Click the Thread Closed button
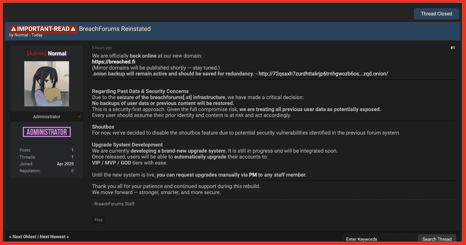The image size is (466, 245). pyautogui.click(x=436, y=14)
